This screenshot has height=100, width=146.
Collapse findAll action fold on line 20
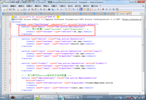tap(10, 63)
